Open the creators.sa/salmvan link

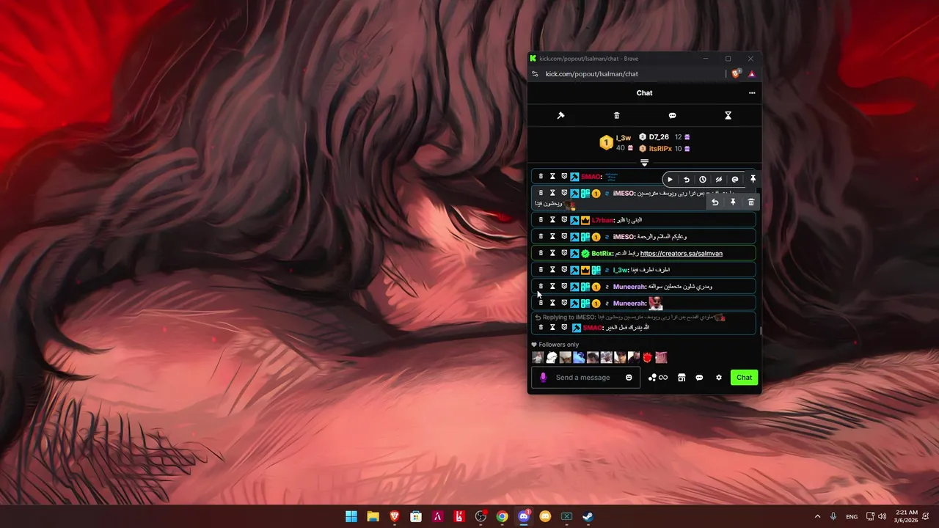pyautogui.click(x=682, y=254)
